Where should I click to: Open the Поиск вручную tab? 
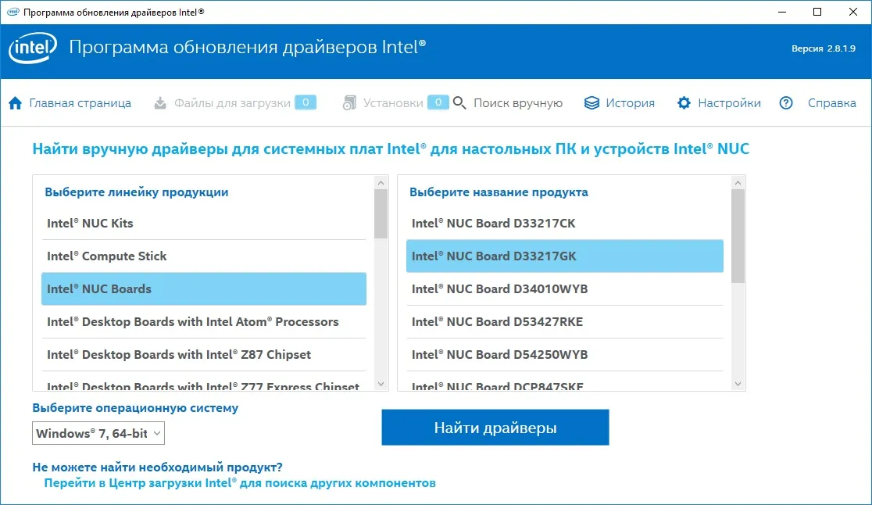[518, 103]
